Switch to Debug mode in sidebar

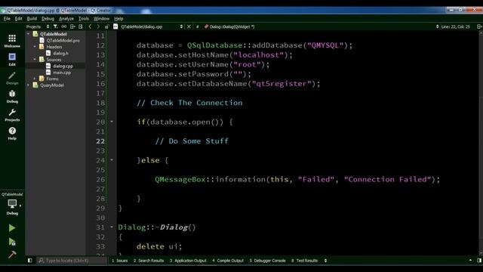(x=12, y=96)
